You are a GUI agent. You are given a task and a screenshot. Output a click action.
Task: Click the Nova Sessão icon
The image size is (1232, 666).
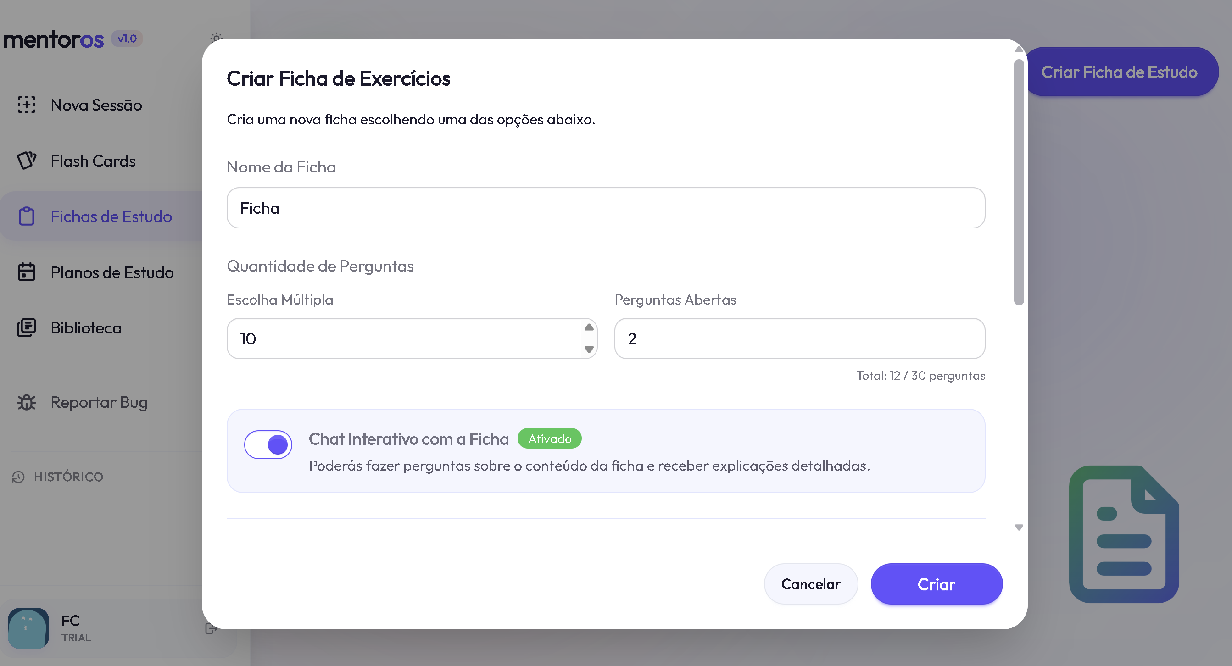pyautogui.click(x=27, y=105)
